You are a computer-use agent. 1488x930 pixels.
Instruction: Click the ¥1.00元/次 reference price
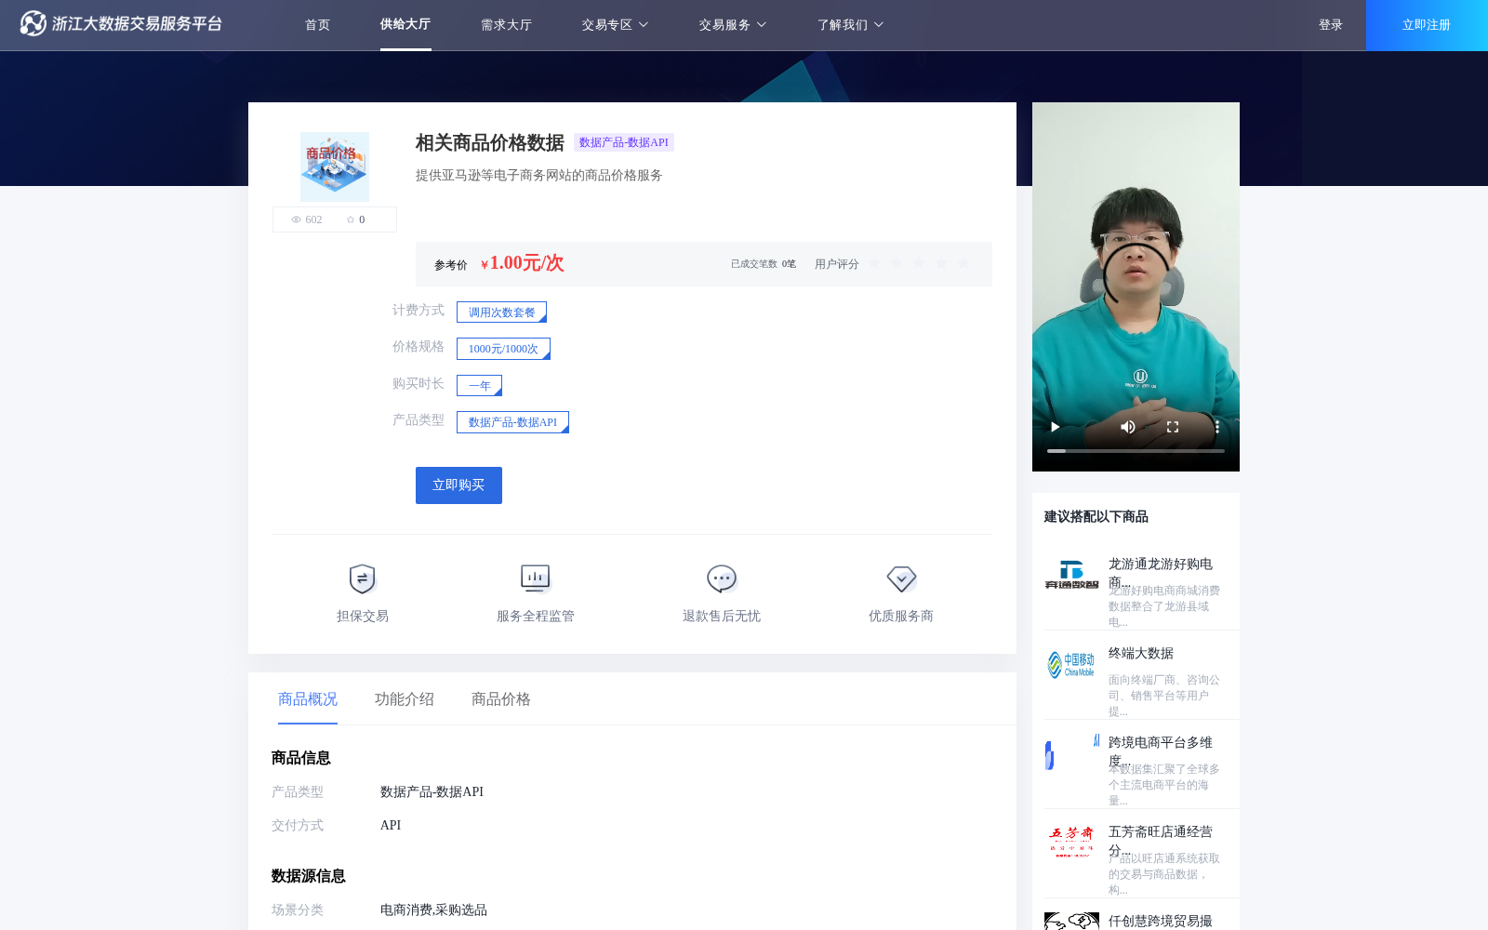coord(522,263)
